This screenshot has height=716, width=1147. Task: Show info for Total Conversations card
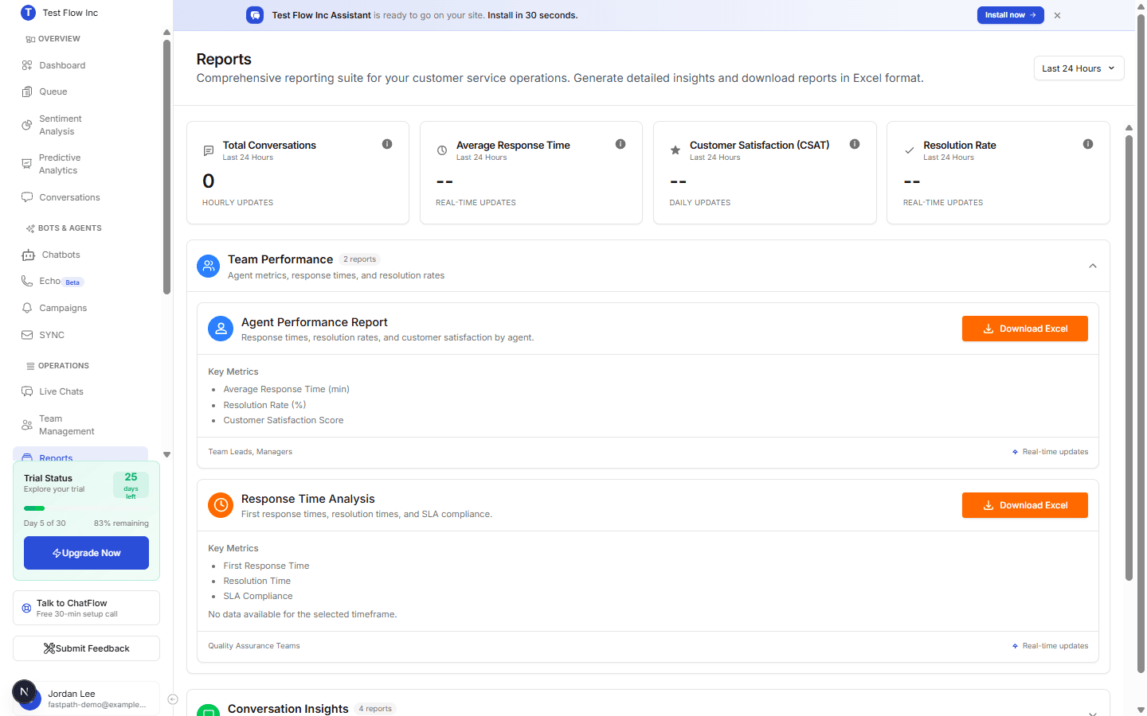click(387, 144)
